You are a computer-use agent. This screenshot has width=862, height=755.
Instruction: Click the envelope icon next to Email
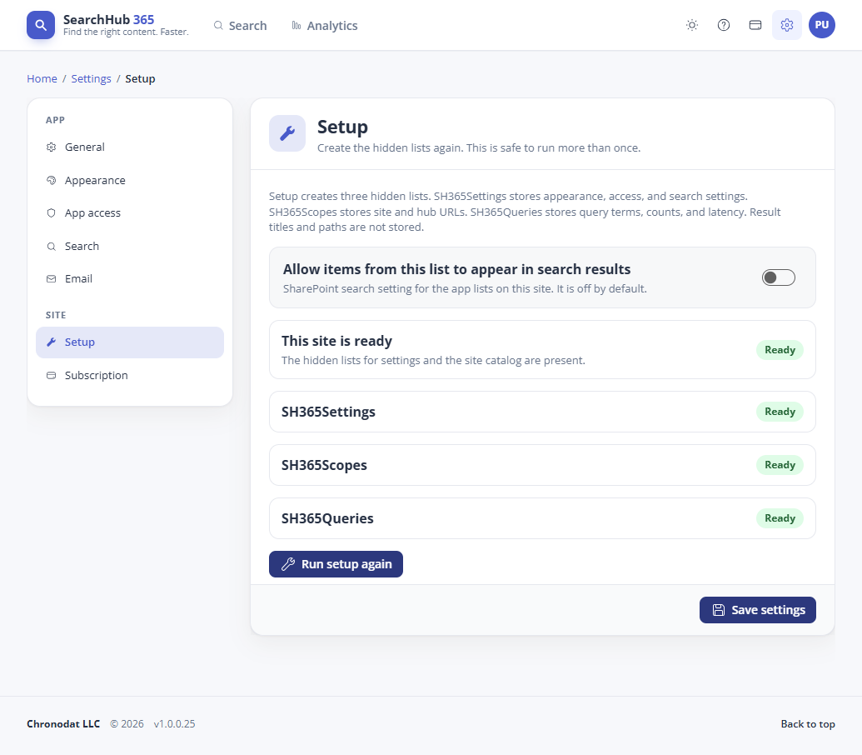pos(51,279)
